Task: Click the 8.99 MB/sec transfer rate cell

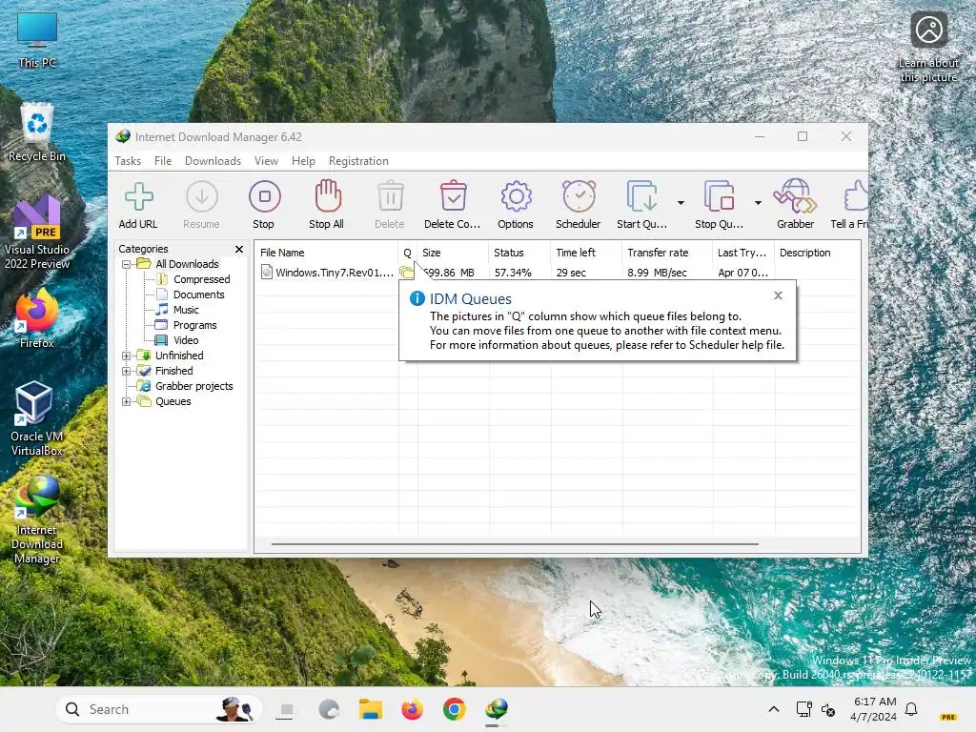Action: point(657,273)
